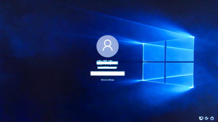The image size is (218, 122).
Task: Click the glowing top-right corner of the logo
Action: click(193, 37)
